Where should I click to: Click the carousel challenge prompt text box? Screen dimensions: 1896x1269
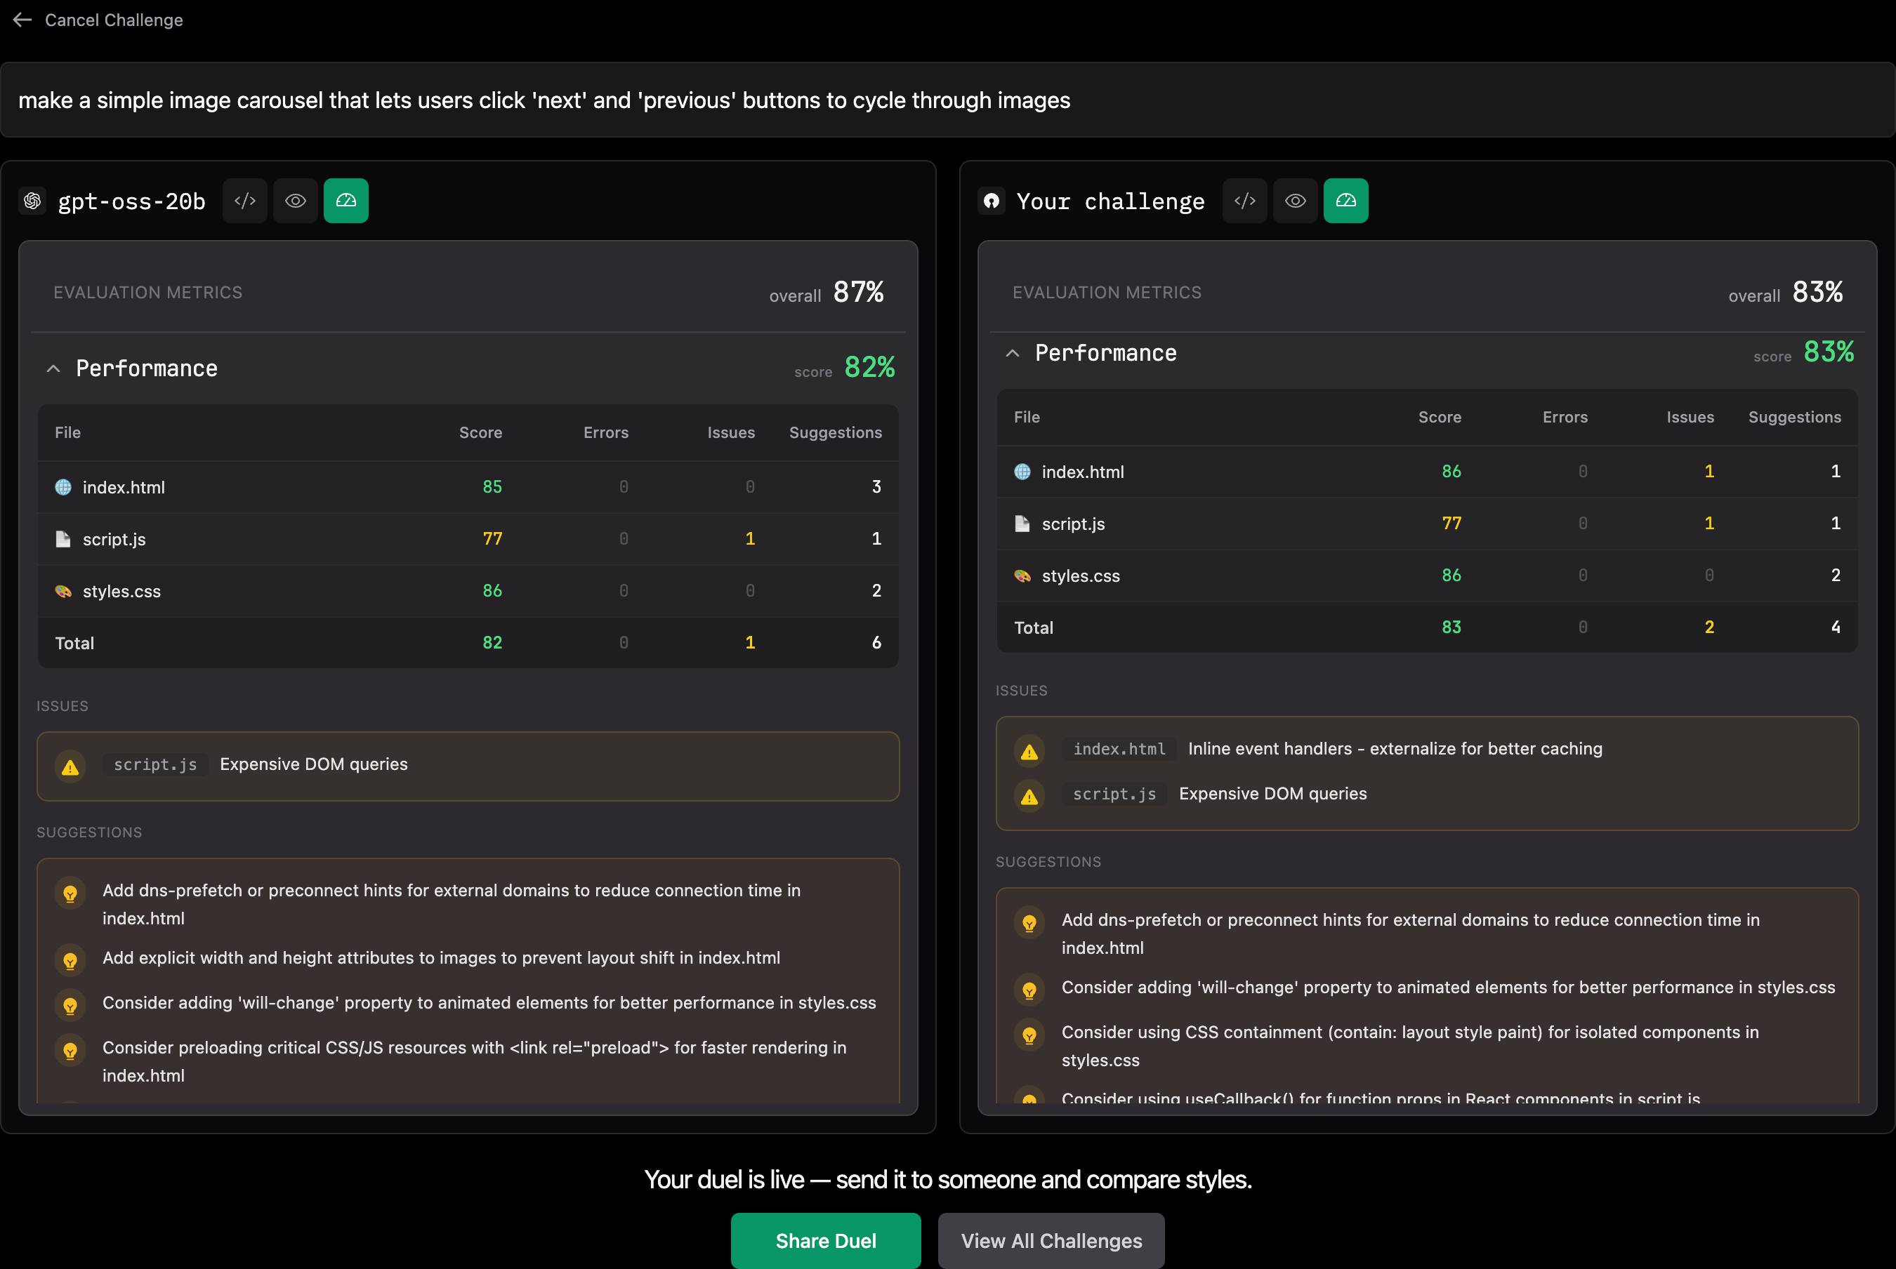(x=947, y=100)
